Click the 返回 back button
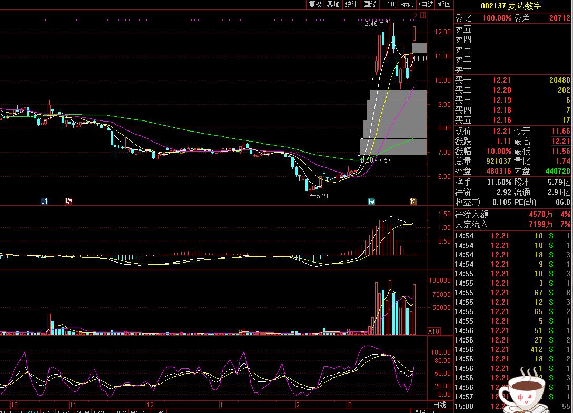Image resolution: width=573 pixels, height=413 pixels. 444,4
